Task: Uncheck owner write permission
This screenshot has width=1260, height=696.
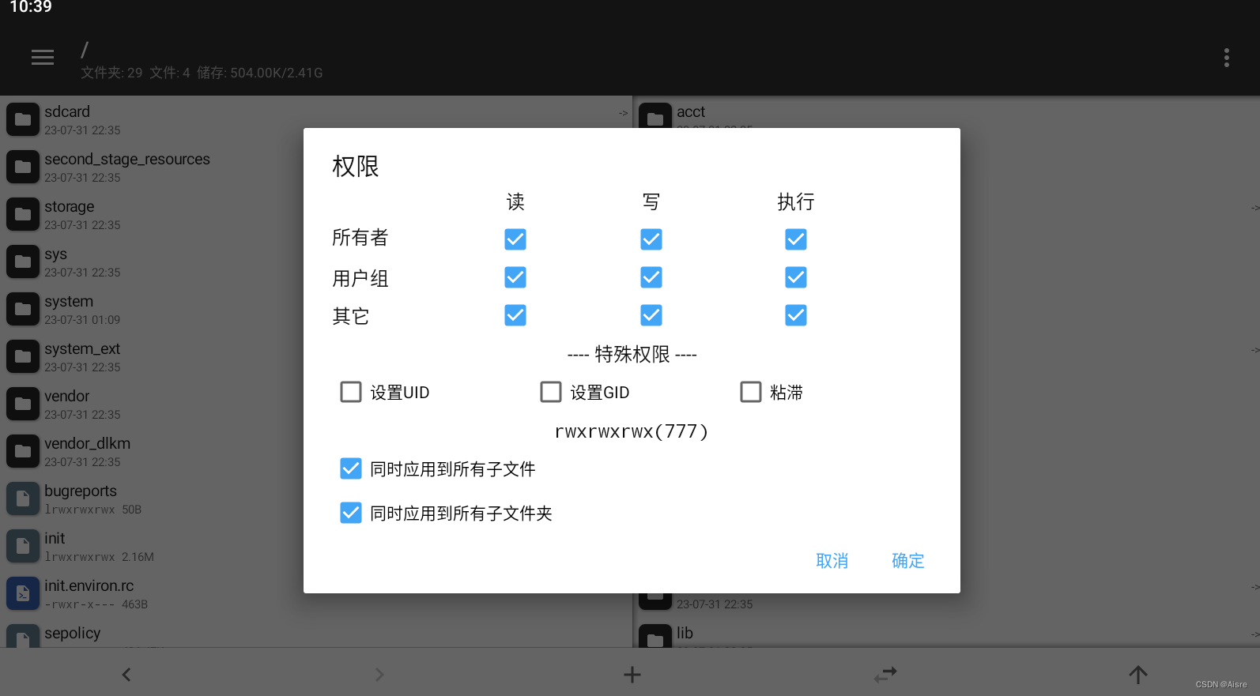Action: [651, 239]
